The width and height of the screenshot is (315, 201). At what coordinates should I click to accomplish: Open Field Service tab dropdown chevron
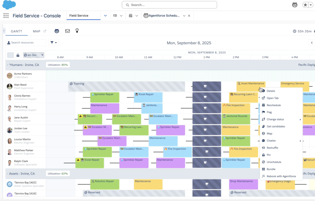point(105,16)
